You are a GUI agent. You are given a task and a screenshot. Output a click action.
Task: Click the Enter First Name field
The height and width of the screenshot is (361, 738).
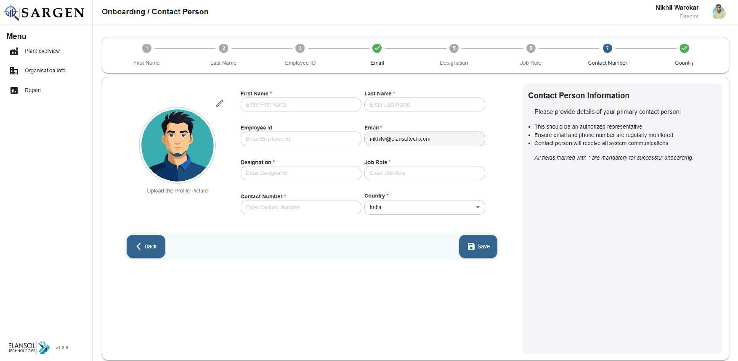point(300,105)
